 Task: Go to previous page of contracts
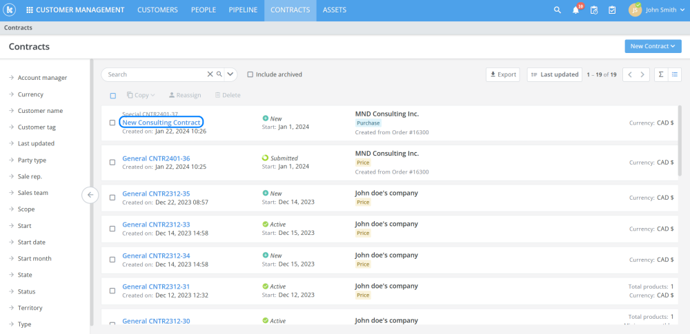click(x=630, y=74)
